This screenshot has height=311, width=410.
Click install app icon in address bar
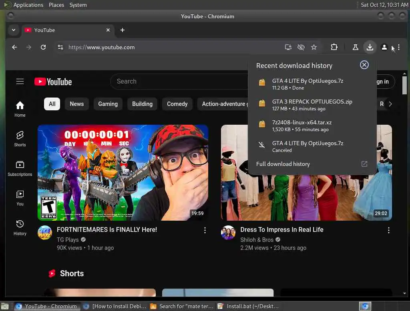point(288,47)
